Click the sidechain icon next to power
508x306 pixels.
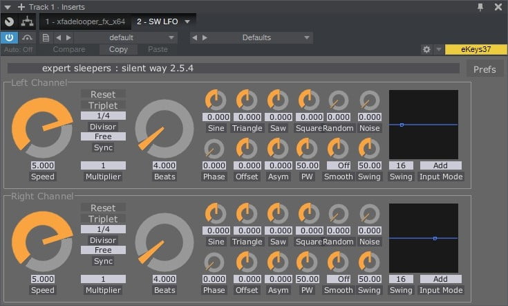(28, 37)
